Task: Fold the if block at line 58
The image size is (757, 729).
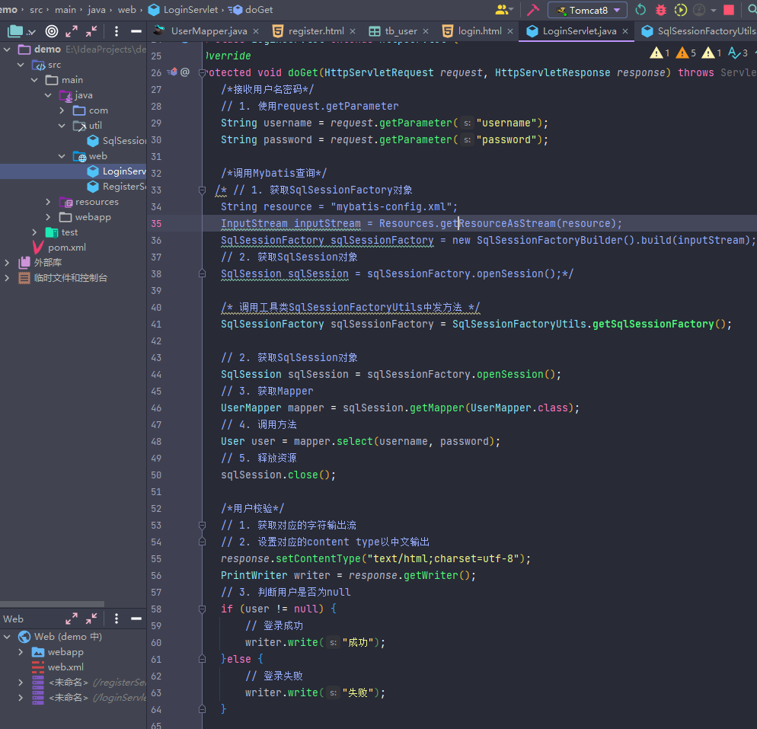Action: tap(203, 609)
